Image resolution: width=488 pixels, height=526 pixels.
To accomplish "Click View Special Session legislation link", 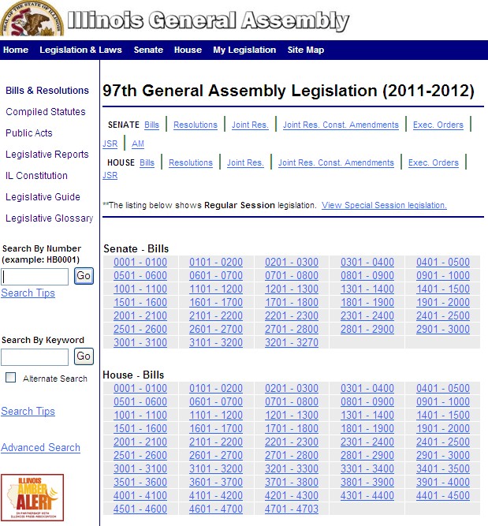I will pos(384,205).
